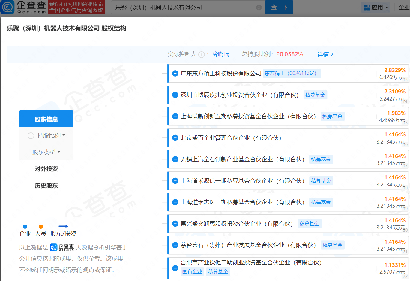Open the 冷晓琨 controller link
This screenshot has height=281, width=410.
click(x=221, y=54)
